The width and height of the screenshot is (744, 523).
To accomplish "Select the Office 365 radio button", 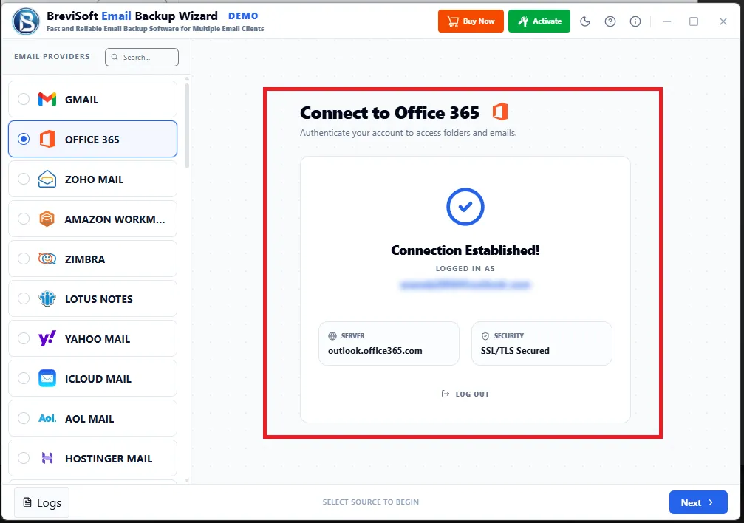I will [23, 139].
